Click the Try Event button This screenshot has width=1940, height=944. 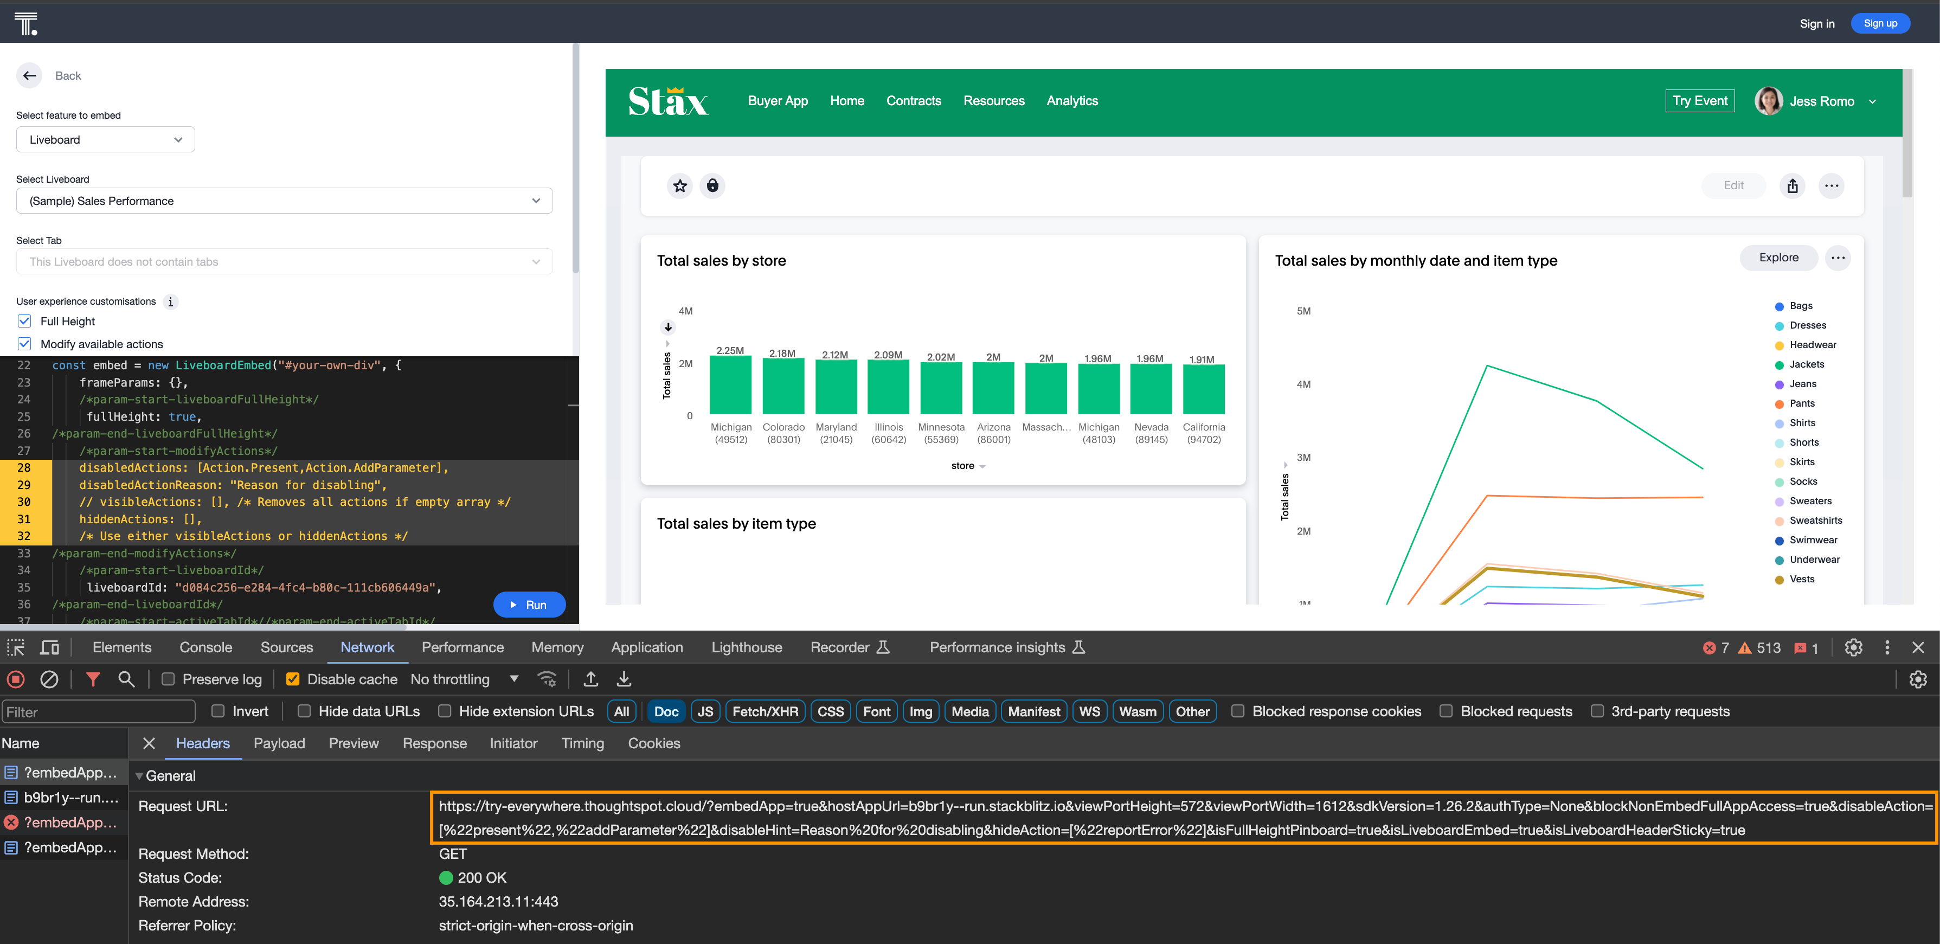pyautogui.click(x=1700, y=100)
